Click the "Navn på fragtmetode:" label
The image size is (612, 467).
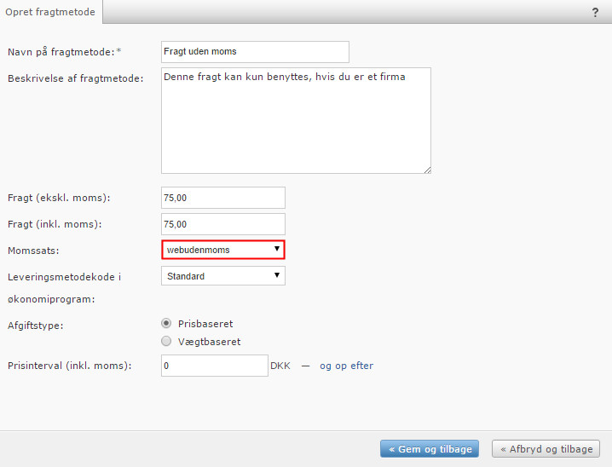61,52
